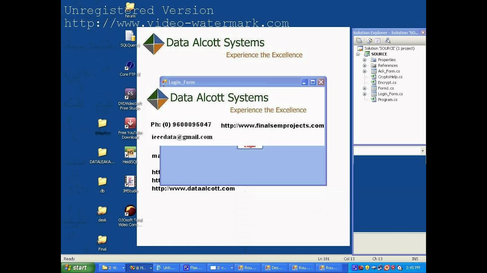Open the '2 W...' taskbar group dropdown arrow
The width and height of the screenshot is (487, 273).
click(123, 268)
